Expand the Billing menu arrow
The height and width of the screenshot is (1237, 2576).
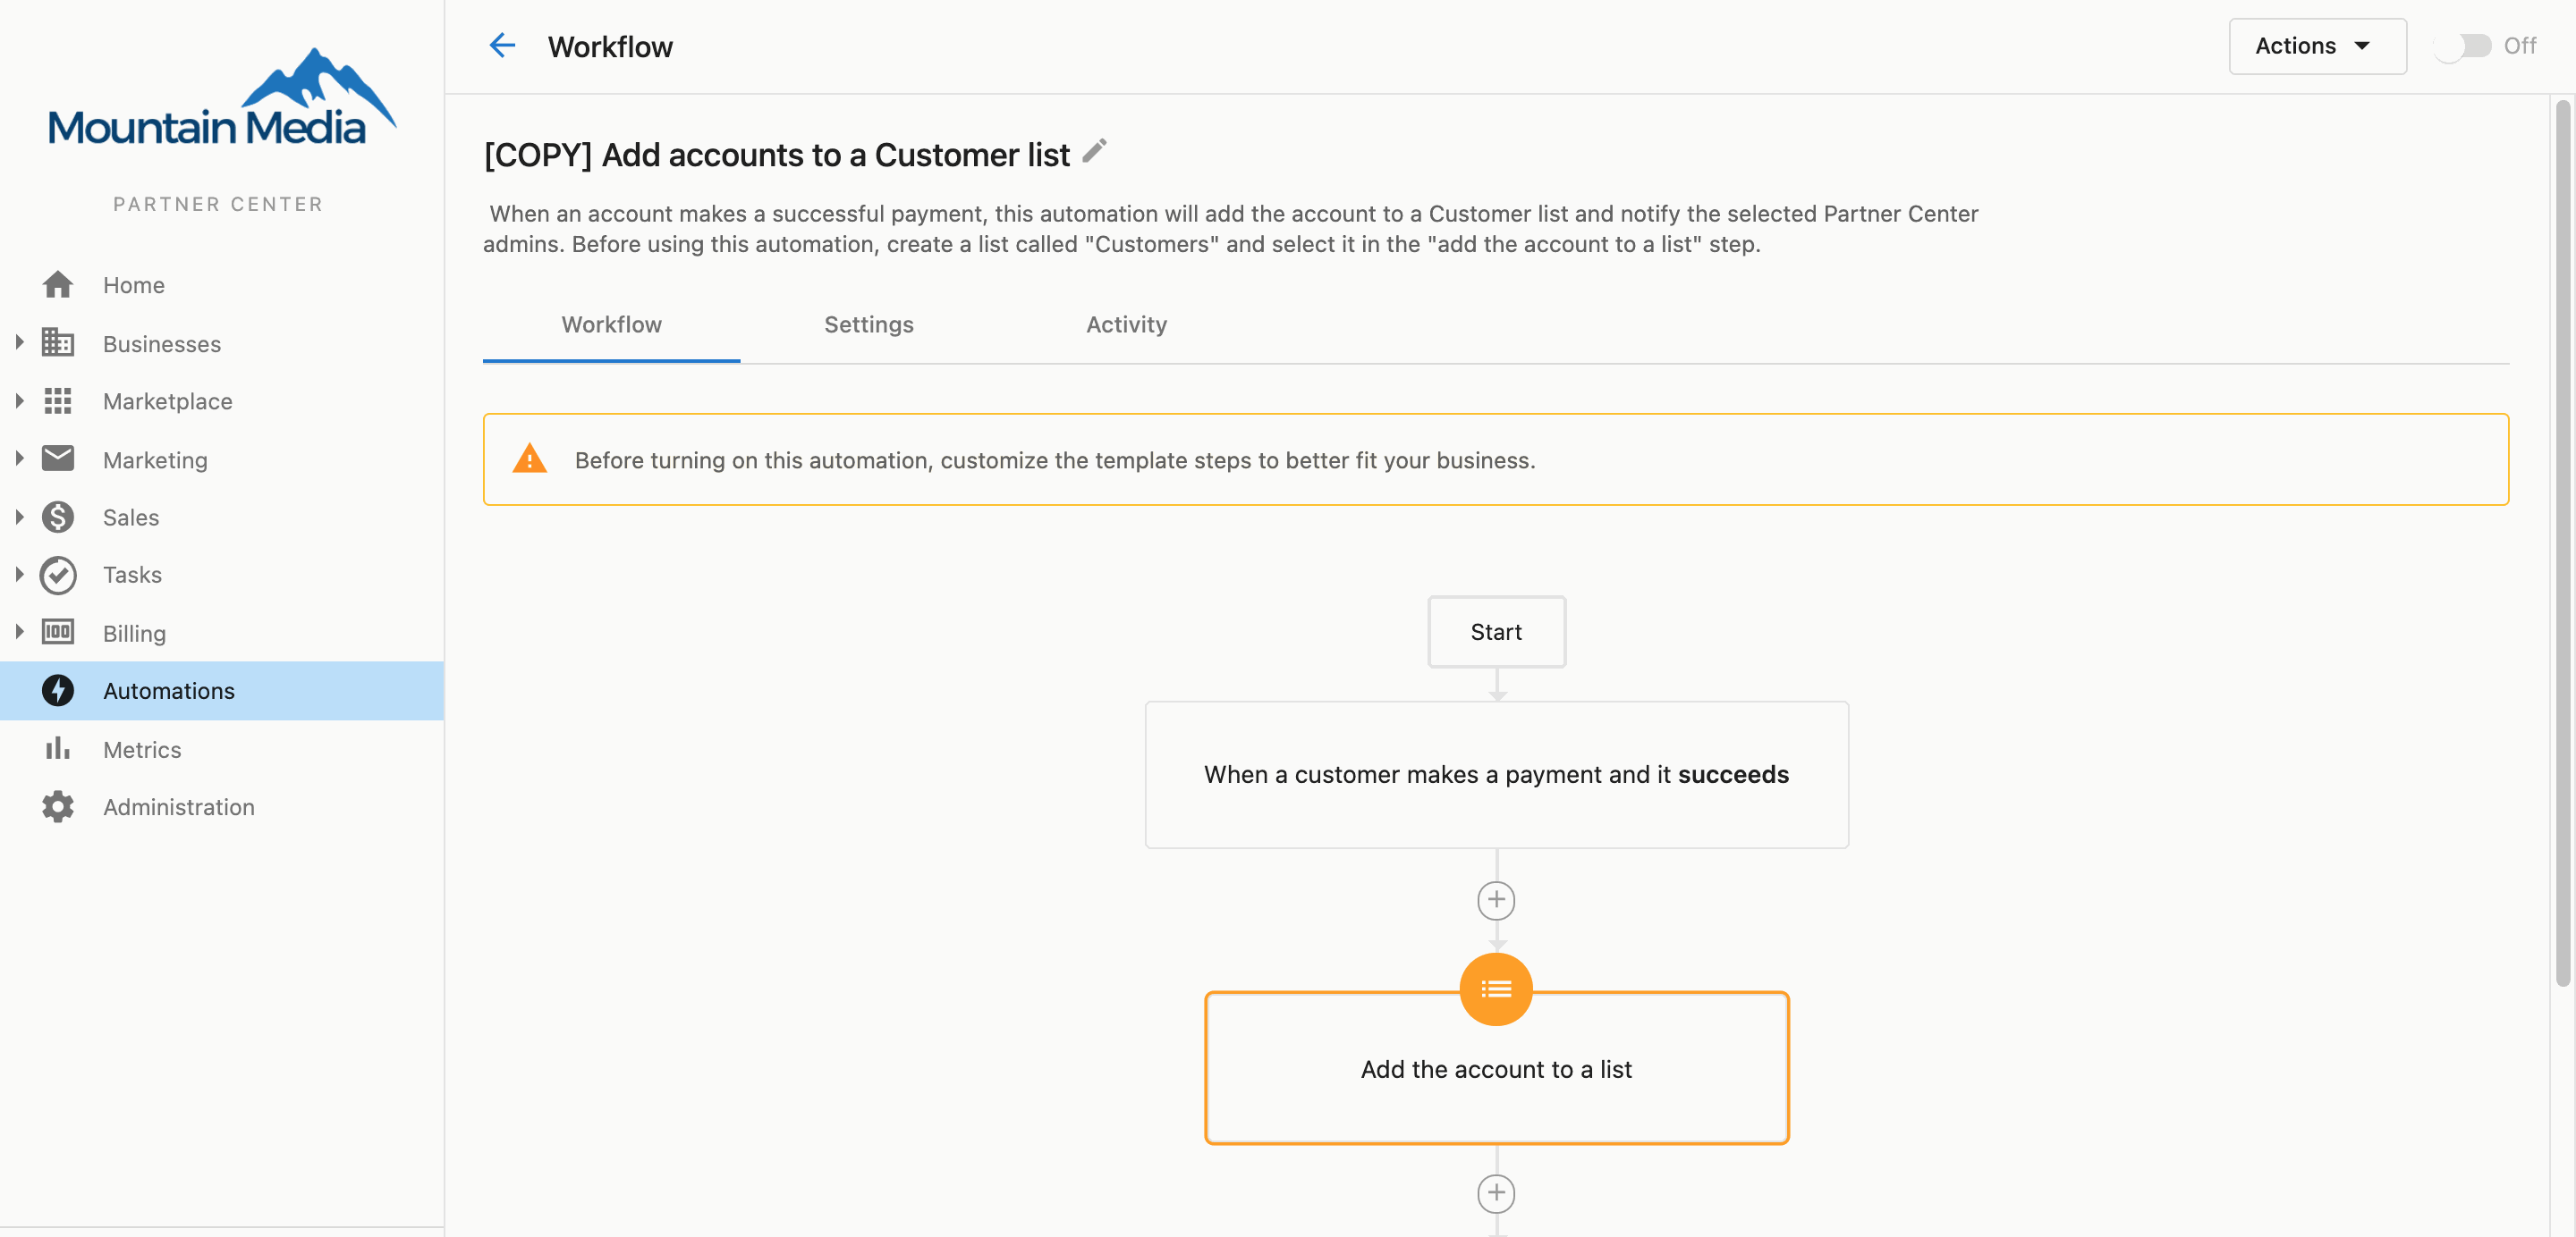point(19,632)
